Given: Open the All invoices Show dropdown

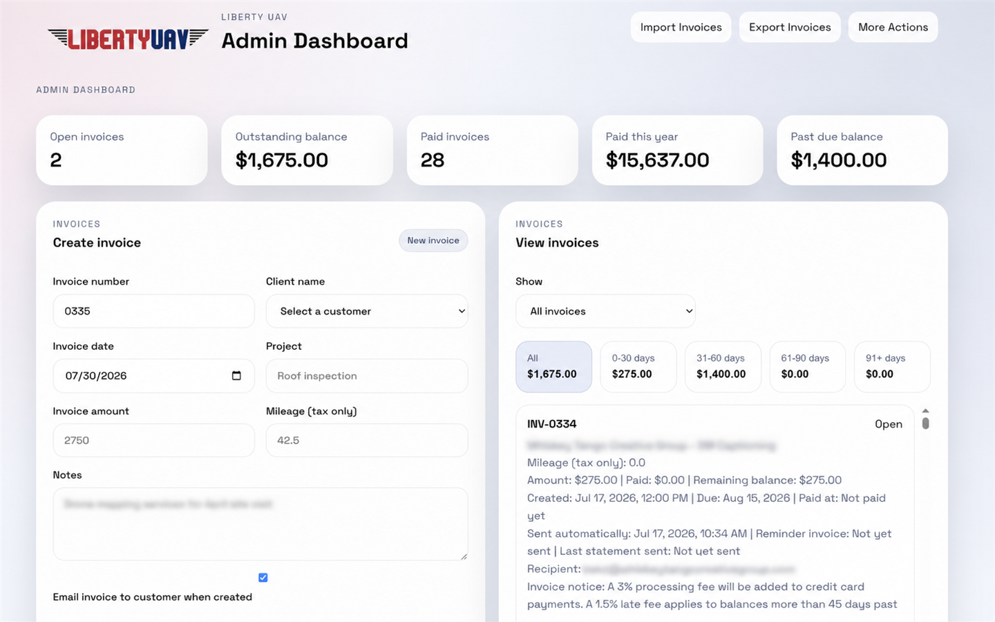Looking at the screenshot, I should click(605, 311).
